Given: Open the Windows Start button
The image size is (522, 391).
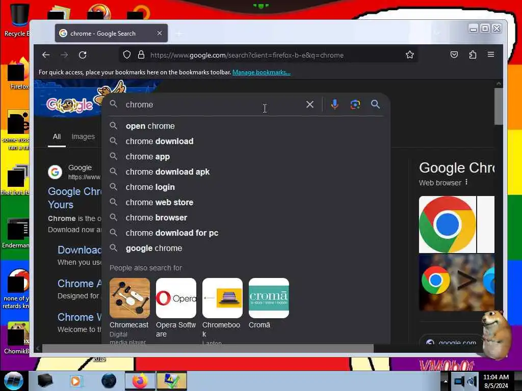Looking at the screenshot, I should point(13,381).
